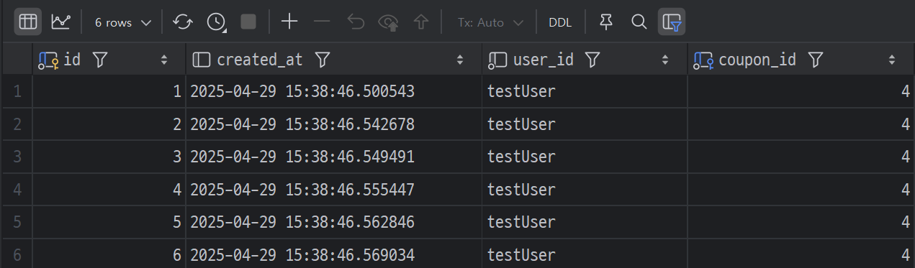Pin the tab with pin icon
The width and height of the screenshot is (915, 268).
pos(606,22)
